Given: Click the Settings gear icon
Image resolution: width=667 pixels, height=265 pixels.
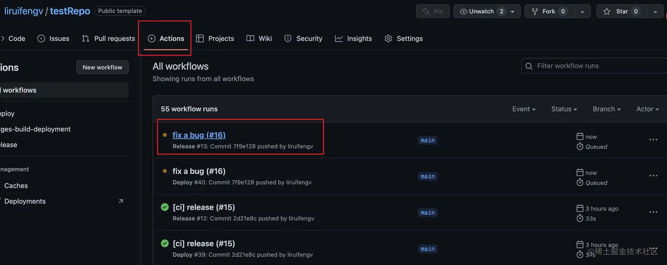Looking at the screenshot, I should [x=388, y=38].
